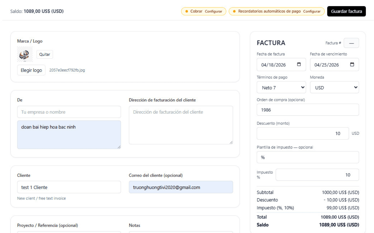The width and height of the screenshot is (374, 233).
Task: Click the Proyecto / Referencia (opcional) label
Action: pos(48,225)
